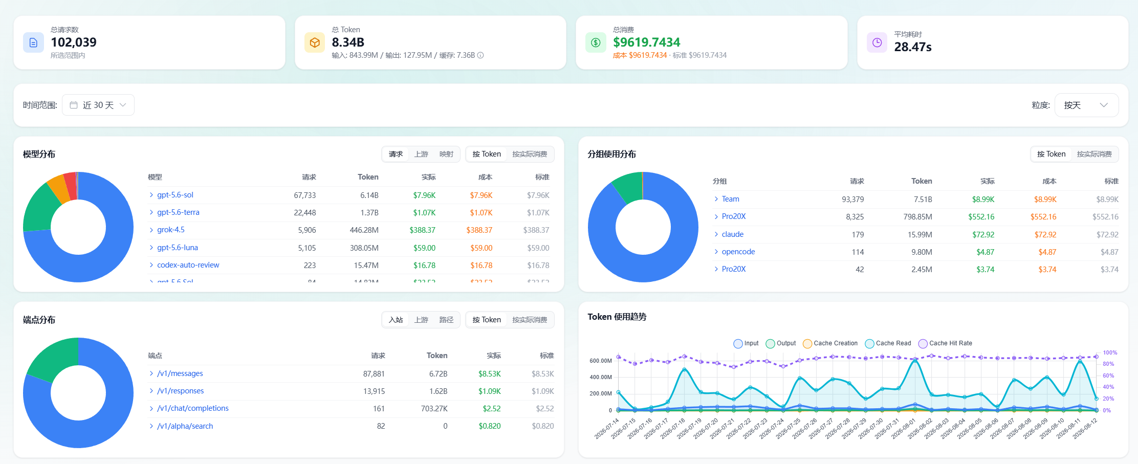This screenshot has height=464, width=1138.
Task: Click the calendar icon in time range selector
Action: pos(74,105)
